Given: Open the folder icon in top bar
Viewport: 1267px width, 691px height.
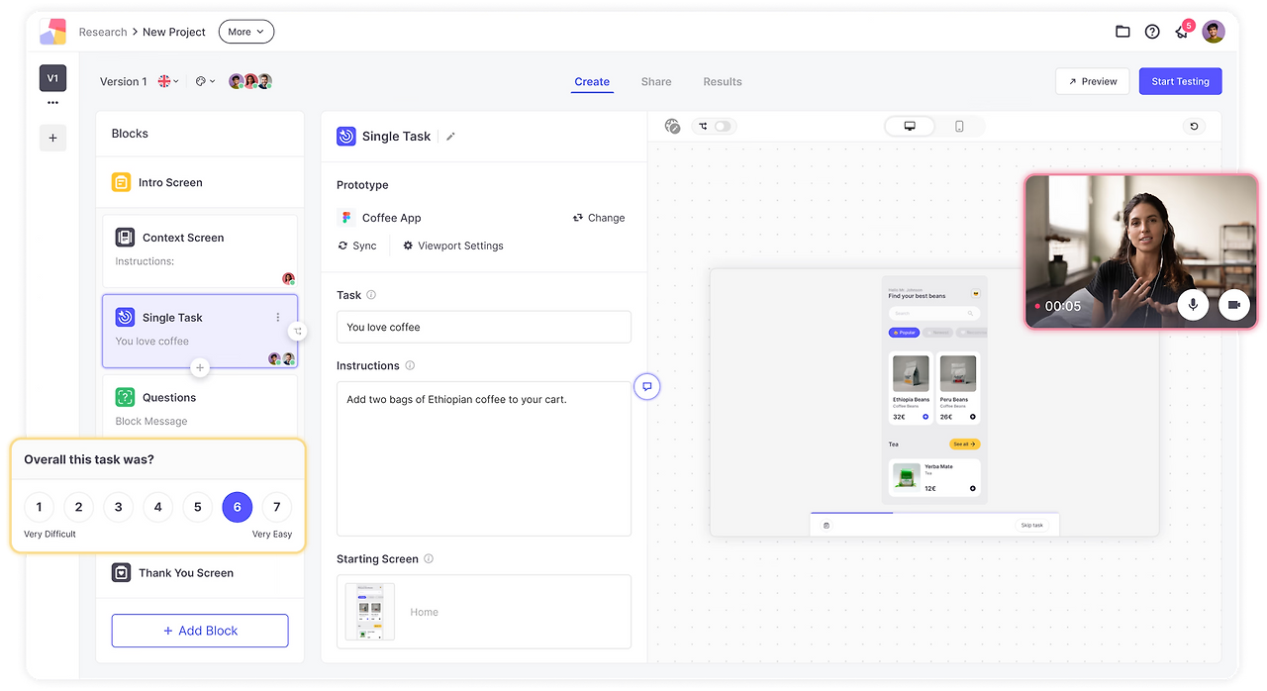Looking at the screenshot, I should [x=1122, y=32].
